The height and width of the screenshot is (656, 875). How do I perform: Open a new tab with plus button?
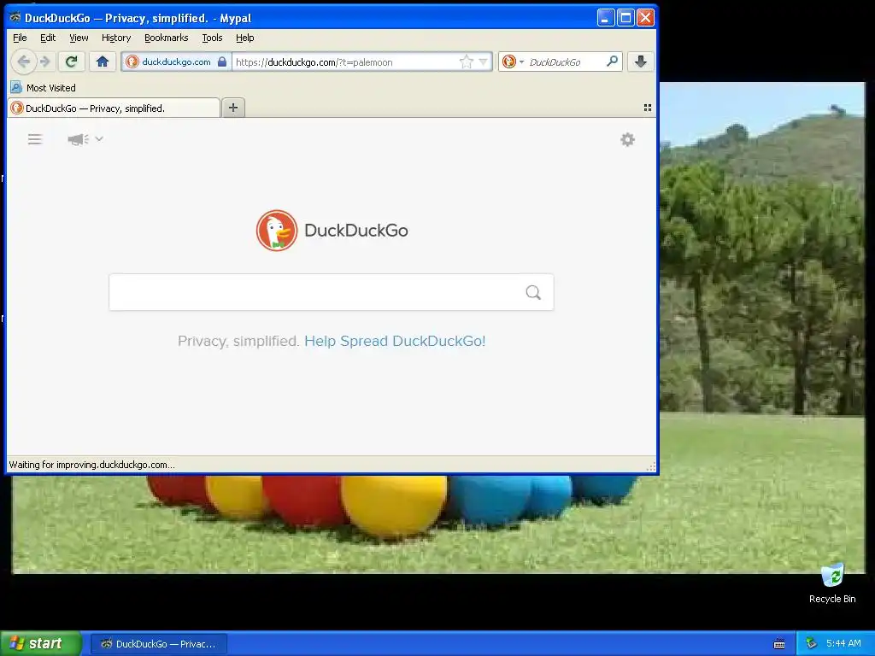[233, 108]
